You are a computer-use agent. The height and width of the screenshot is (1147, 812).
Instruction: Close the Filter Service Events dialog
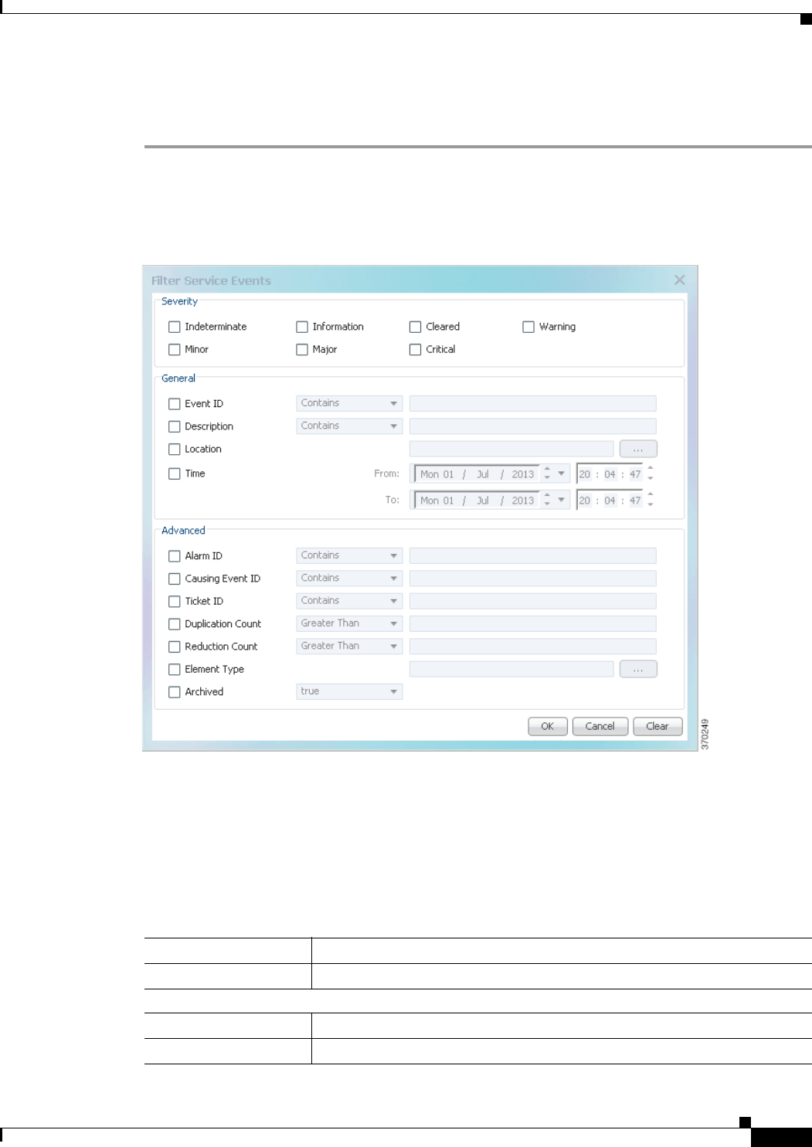(x=679, y=280)
